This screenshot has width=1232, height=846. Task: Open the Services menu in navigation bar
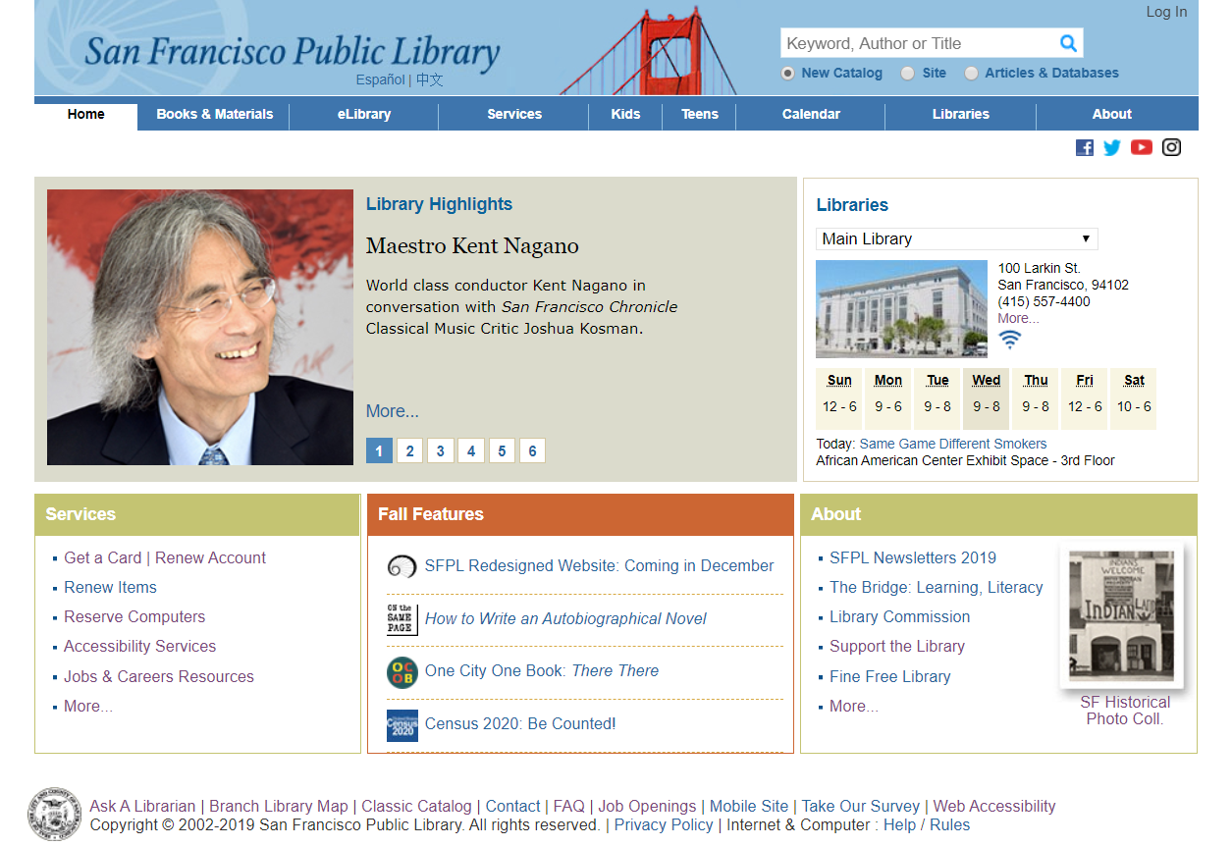point(514,114)
